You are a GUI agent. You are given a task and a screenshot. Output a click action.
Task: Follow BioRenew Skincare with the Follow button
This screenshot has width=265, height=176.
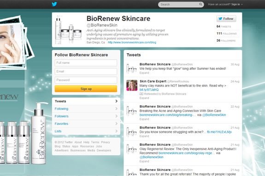coord(226,19)
